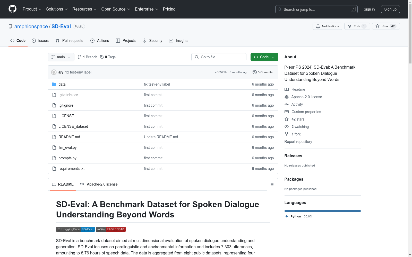Select the Apache-2.0 license readme tab

pyautogui.click(x=99, y=184)
